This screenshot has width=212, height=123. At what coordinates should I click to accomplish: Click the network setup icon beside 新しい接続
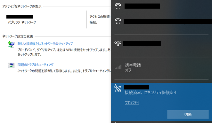pyautogui.click(x=11, y=45)
